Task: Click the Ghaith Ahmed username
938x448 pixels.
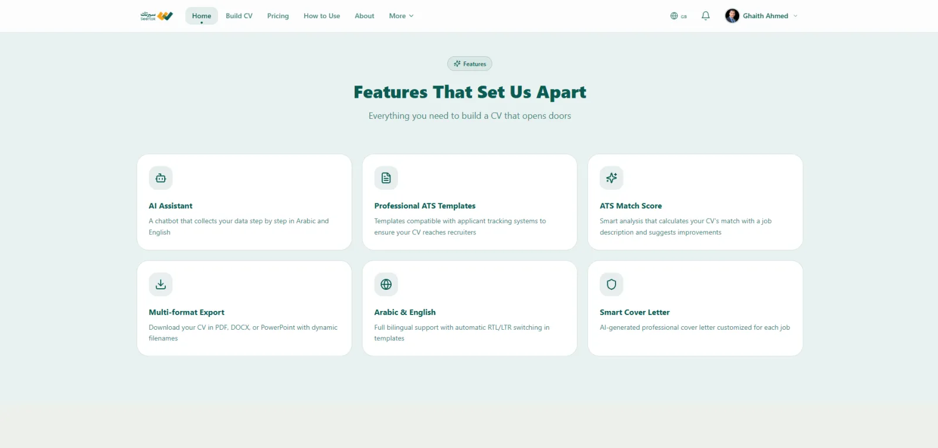Action: [766, 16]
